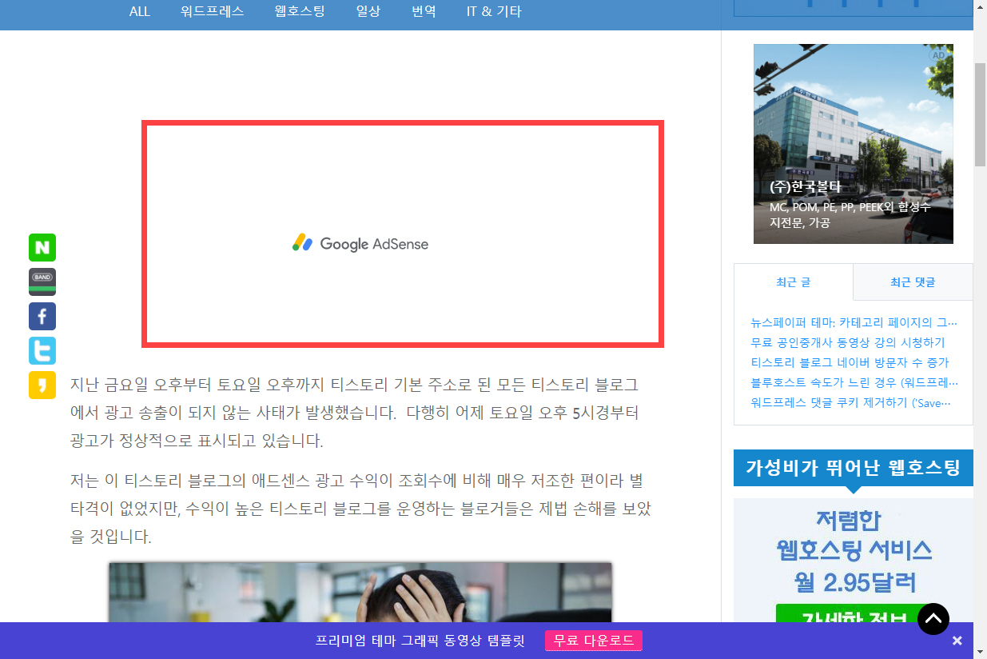Open the 워드프레스 menu item

(212, 11)
